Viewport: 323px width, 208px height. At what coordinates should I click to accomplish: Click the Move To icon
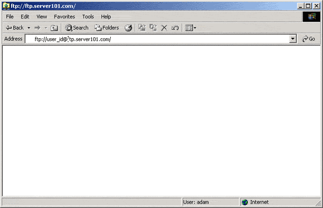tap(142, 28)
